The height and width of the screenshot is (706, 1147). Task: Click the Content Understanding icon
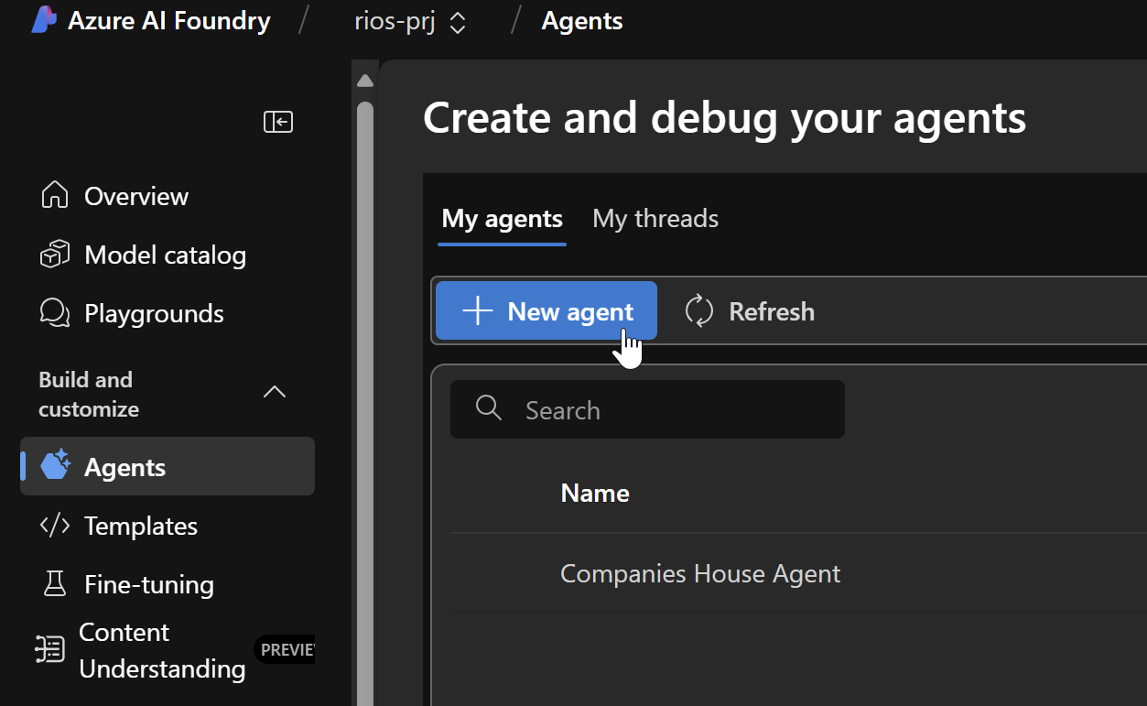pos(49,649)
